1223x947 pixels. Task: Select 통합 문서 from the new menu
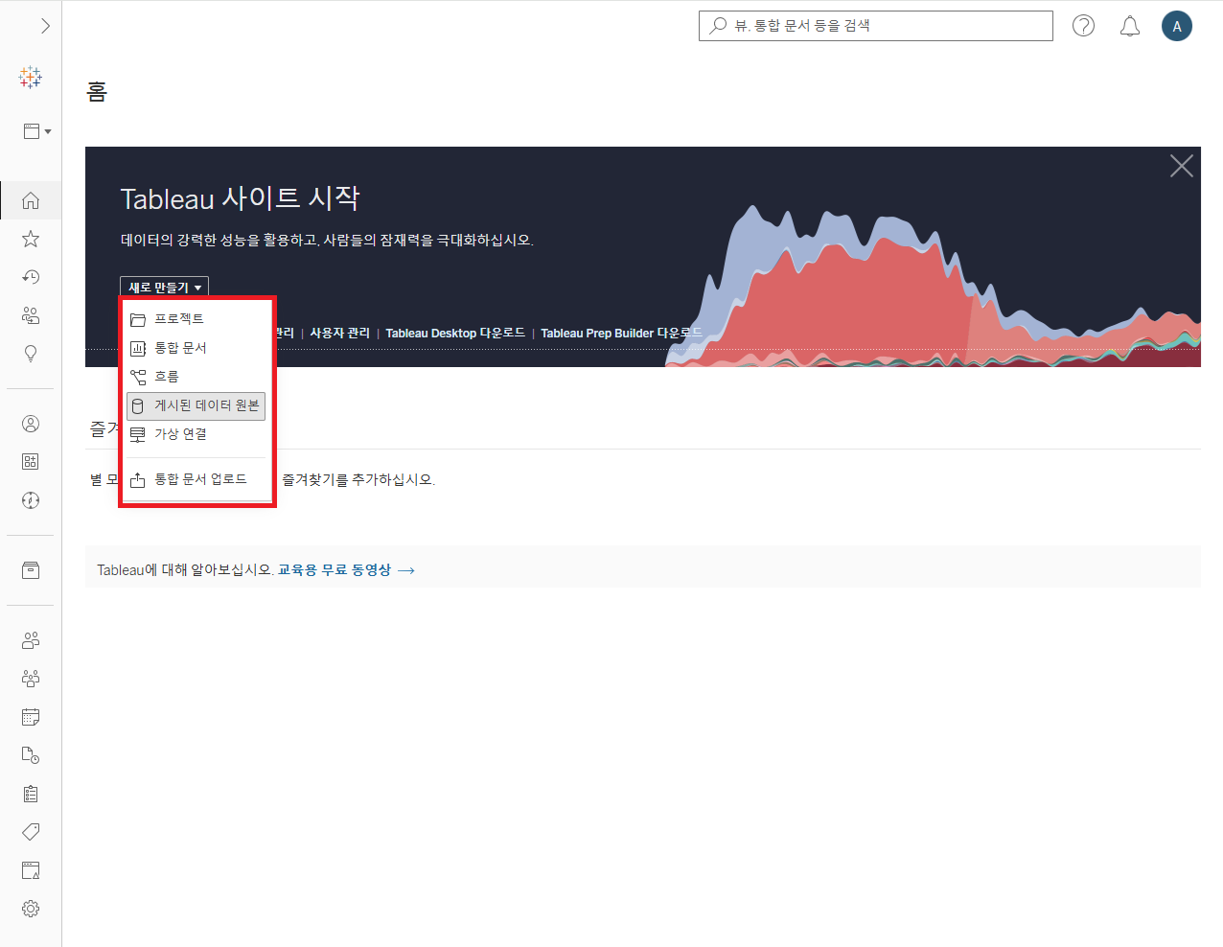[196, 348]
